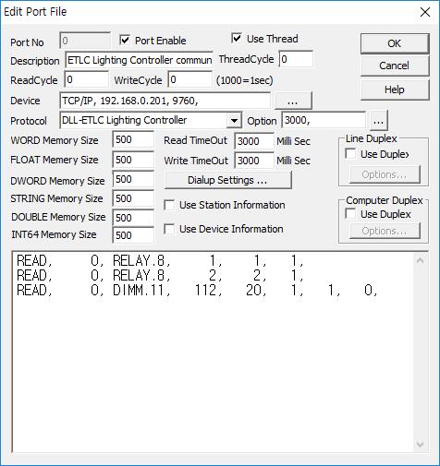Expand the Protocol dropdown arrow
Viewport: 440px width, 466px height.
tap(234, 121)
